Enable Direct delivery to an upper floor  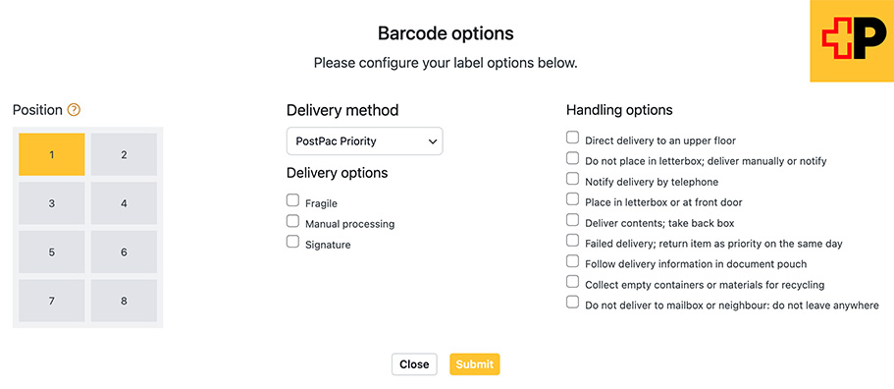pyautogui.click(x=572, y=138)
